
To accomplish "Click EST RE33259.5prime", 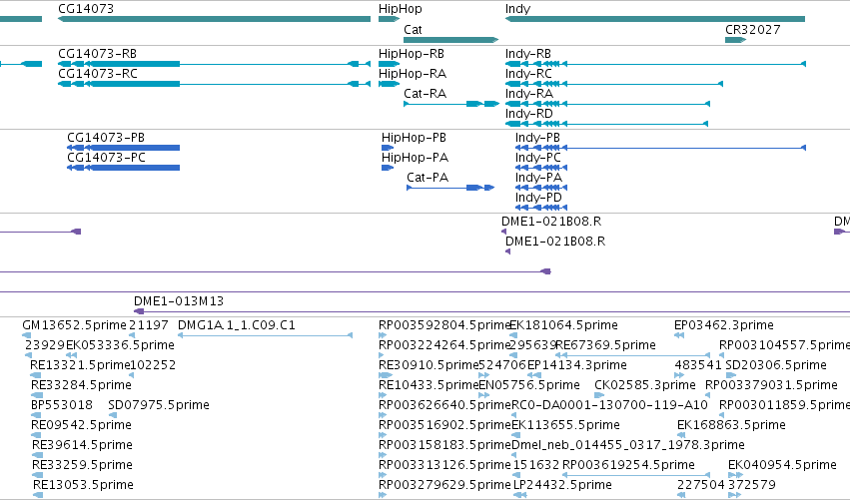I will click(x=82, y=465).
